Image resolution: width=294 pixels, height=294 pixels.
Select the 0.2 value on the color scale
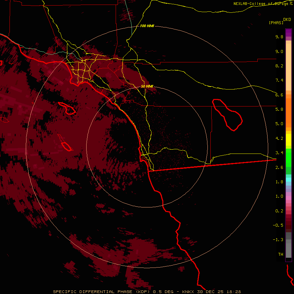coord(279,211)
